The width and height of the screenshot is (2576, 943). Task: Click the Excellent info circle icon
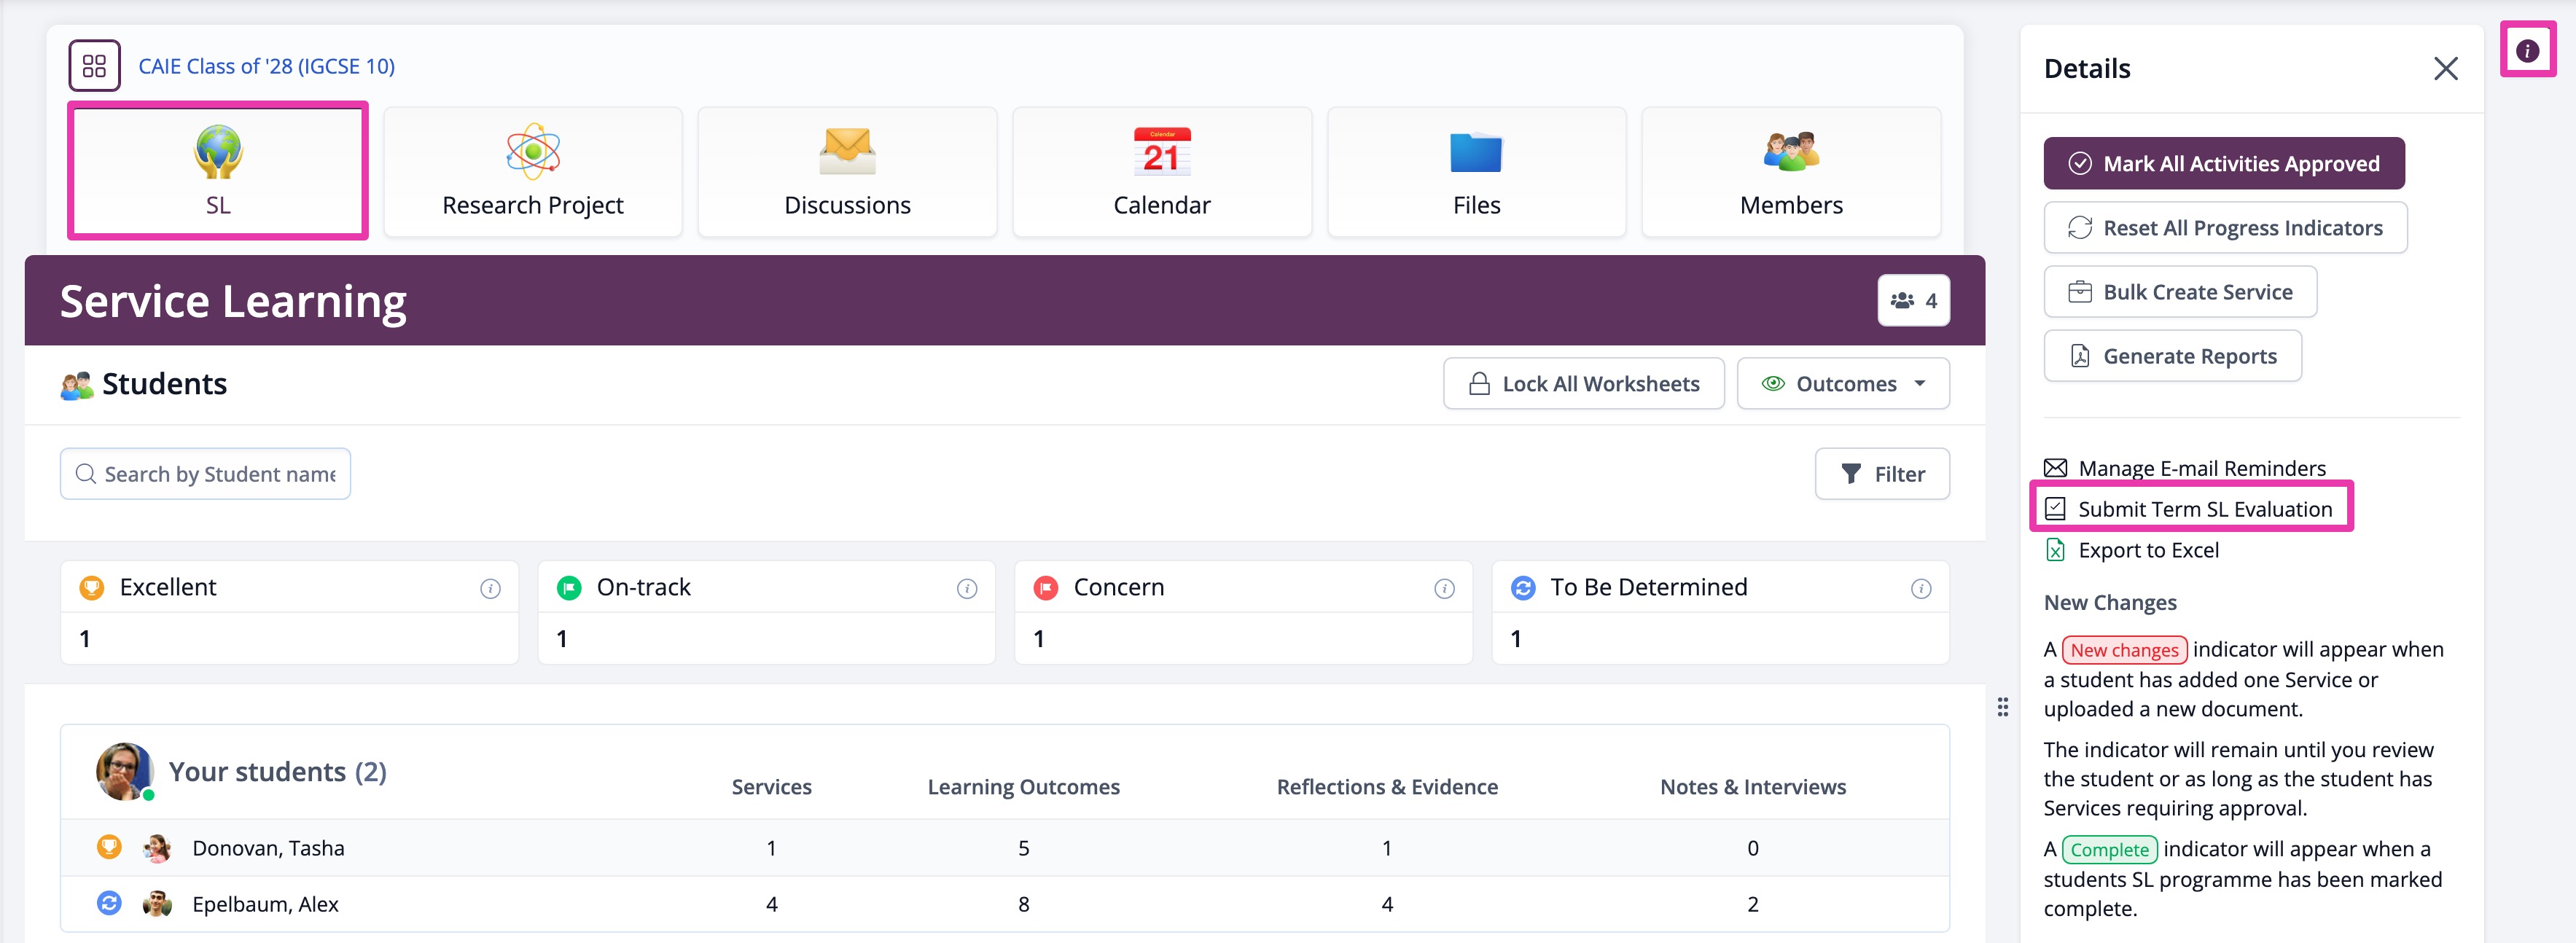[490, 588]
